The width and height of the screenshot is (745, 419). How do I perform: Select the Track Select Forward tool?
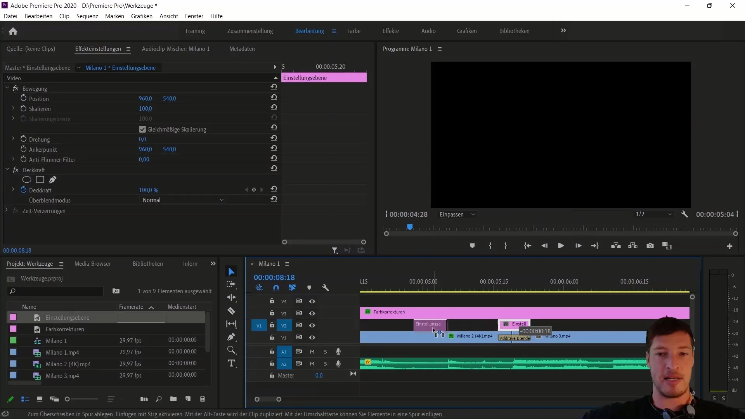(231, 284)
